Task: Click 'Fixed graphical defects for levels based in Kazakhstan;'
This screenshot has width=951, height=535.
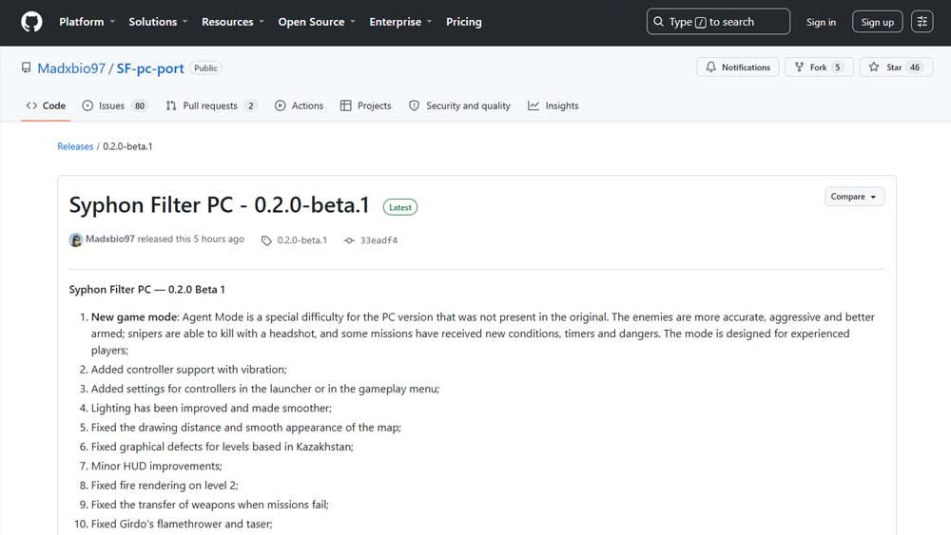Action: (x=222, y=448)
